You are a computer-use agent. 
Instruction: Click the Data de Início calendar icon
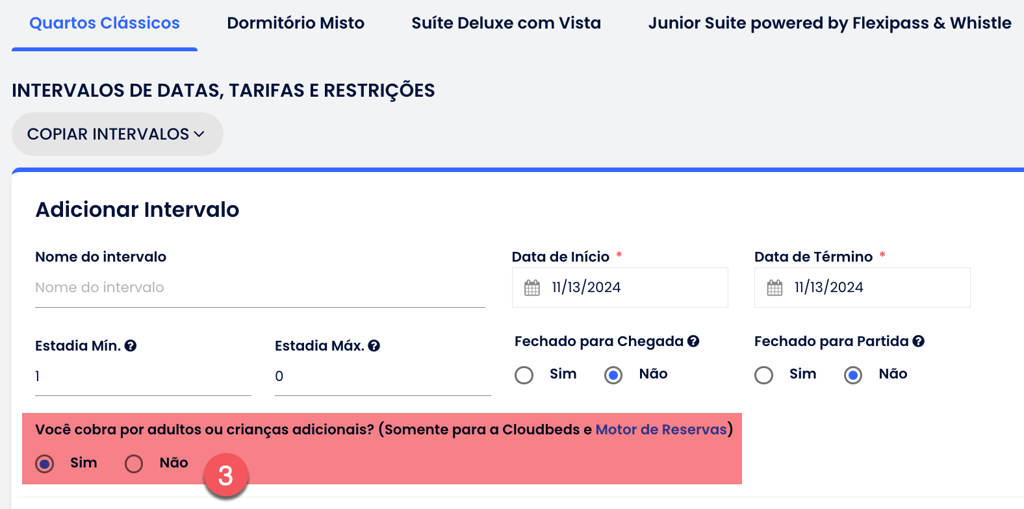pyautogui.click(x=532, y=288)
